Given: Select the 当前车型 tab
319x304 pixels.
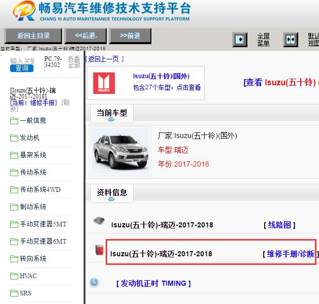Looking at the screenshot, I should (x=112, y=114).
